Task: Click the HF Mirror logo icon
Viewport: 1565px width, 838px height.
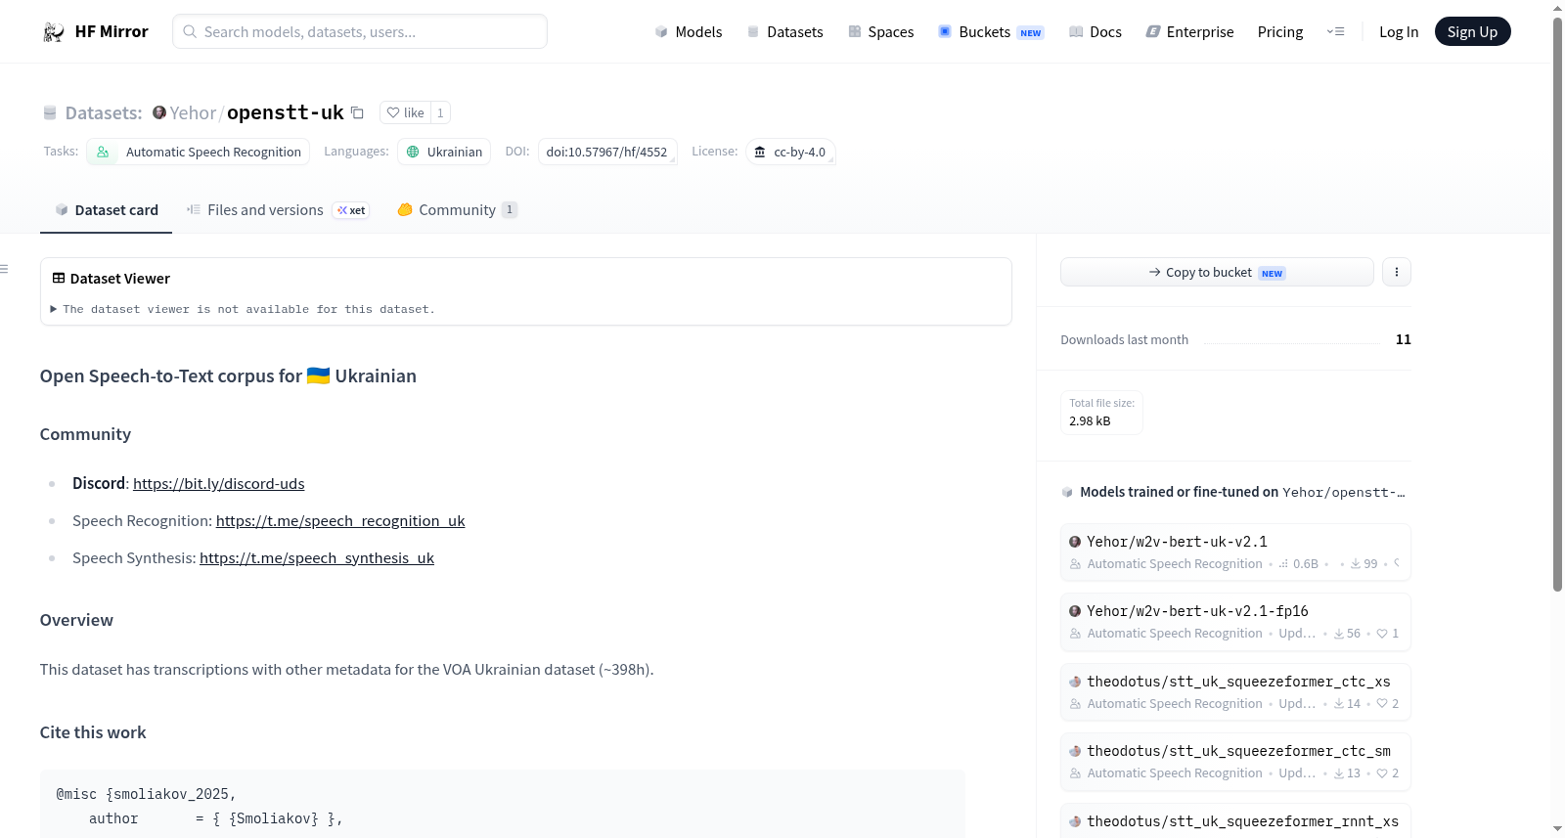Action: pyautogui.click(x=54, y=32)
